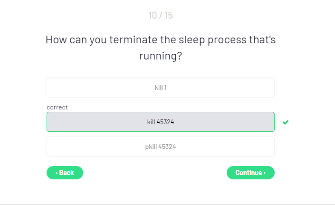Screen dimensions: 335x206
Task: Select the first answer box
Action: click(160, 88)
